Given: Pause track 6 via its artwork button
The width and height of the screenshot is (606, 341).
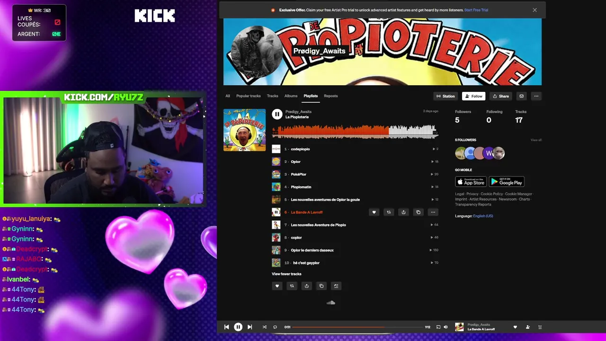Looking at the screenshot, I should tap(276, 212).
